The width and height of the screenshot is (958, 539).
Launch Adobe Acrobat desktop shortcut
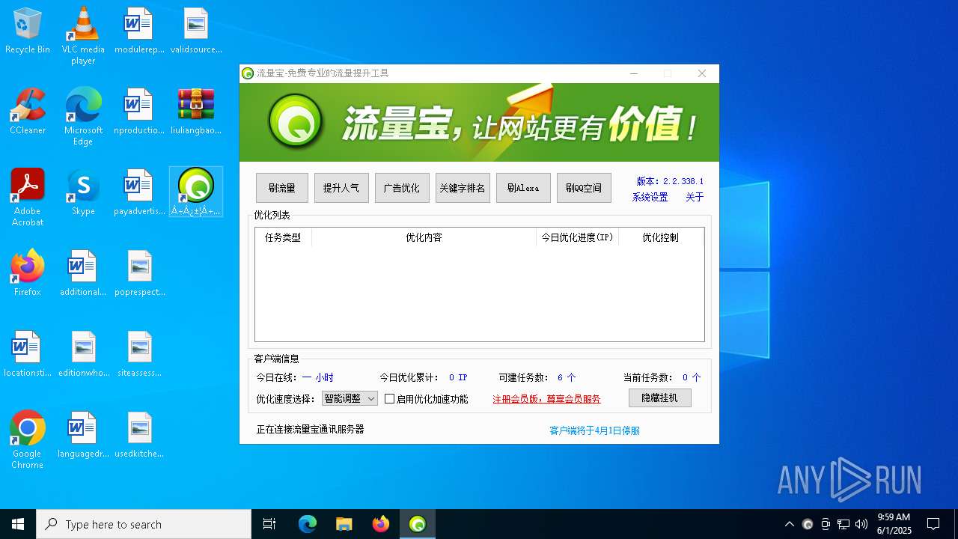[28, 197]
